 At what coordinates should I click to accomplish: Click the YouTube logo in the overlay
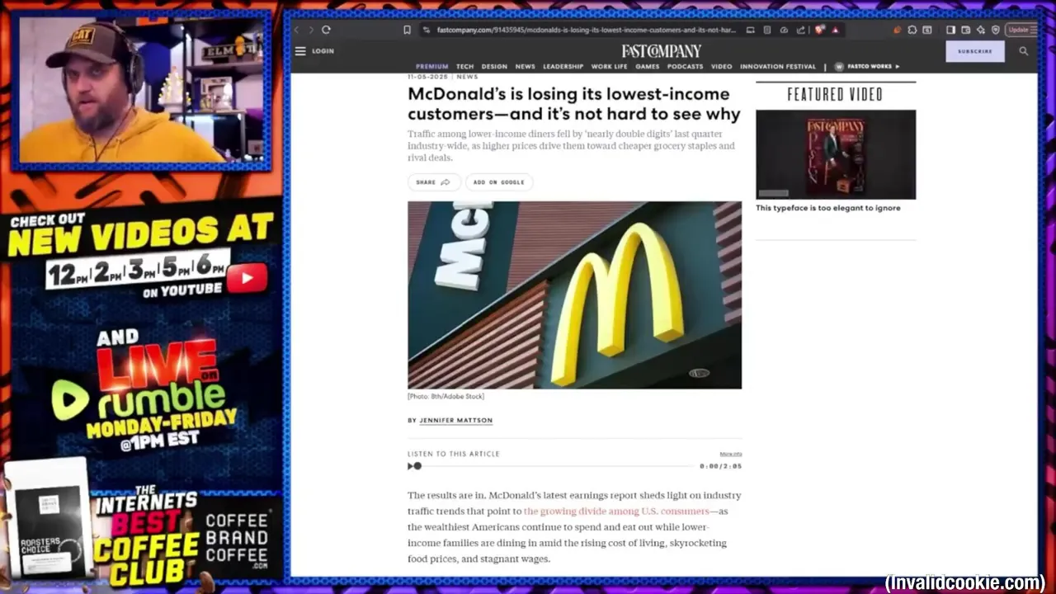pyautogui.click(x=247, y=278)
